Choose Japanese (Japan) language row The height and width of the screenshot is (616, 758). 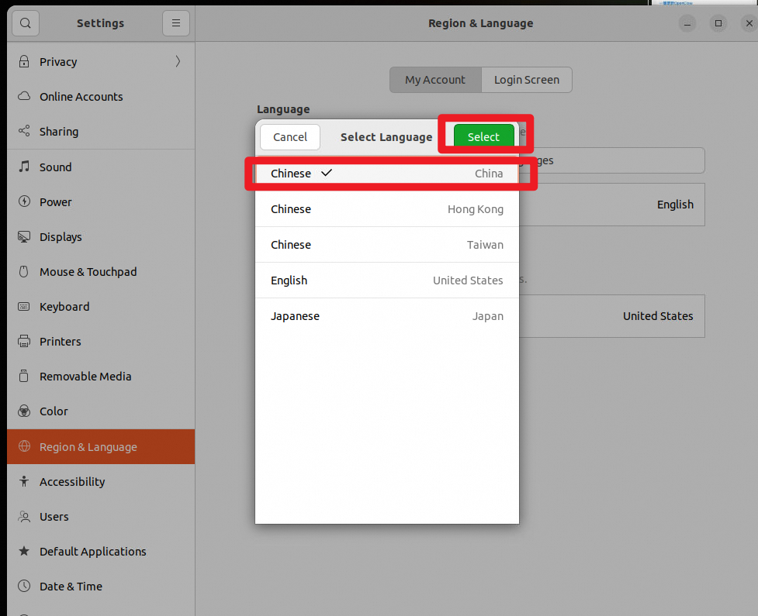coord(386,316)
